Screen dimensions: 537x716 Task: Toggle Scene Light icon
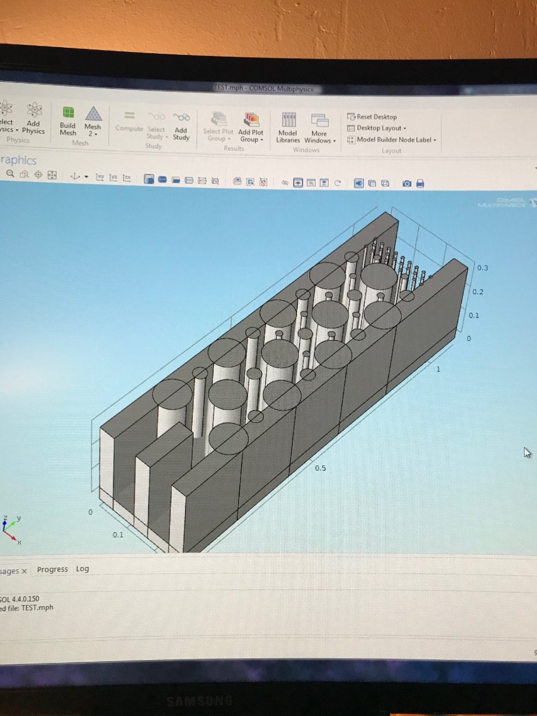point(359,183)
